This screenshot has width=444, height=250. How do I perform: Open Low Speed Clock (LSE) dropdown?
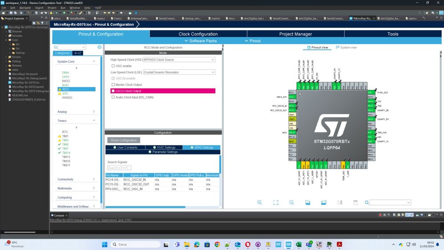pyautogui.click(x=179, y=72)
